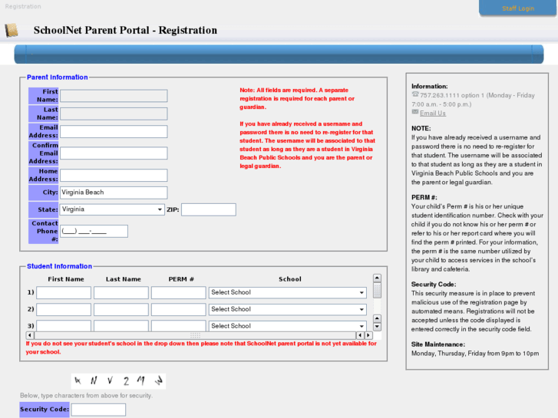
Task: Click student 3 First Name field
Action: point(64,326)
